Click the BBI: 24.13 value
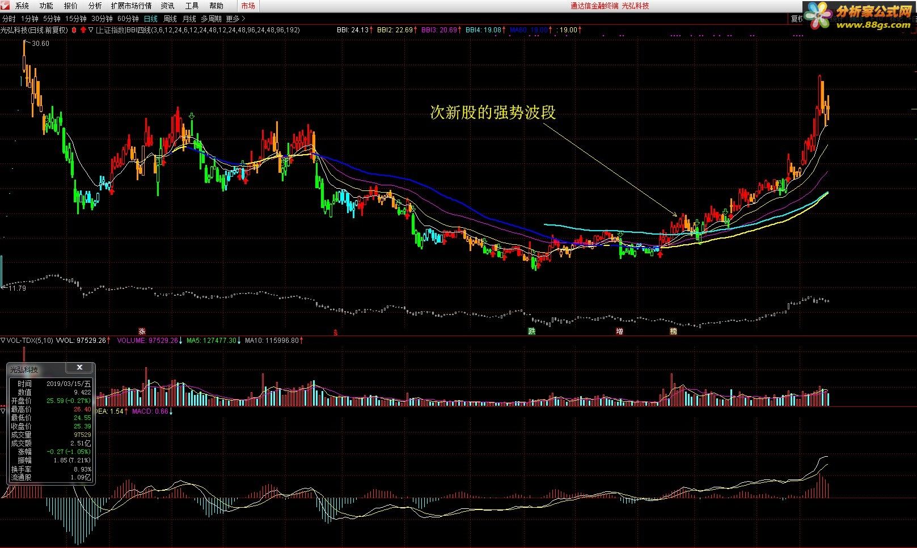Screen dimensions: 917x548 click(x=353, y=30)
